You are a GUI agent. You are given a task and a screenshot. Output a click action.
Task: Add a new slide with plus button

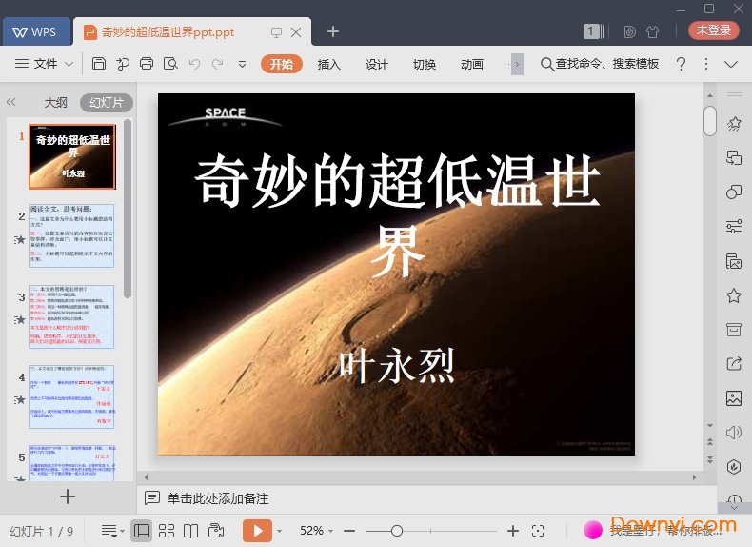pyautogui.click(x=68, y=496)
